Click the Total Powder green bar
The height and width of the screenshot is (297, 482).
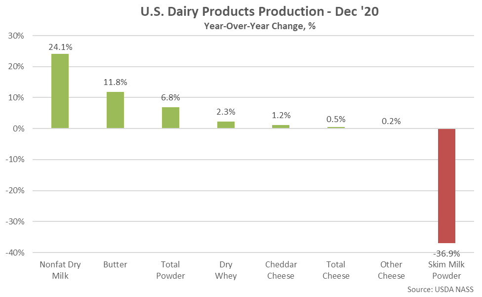coord(170,118)
